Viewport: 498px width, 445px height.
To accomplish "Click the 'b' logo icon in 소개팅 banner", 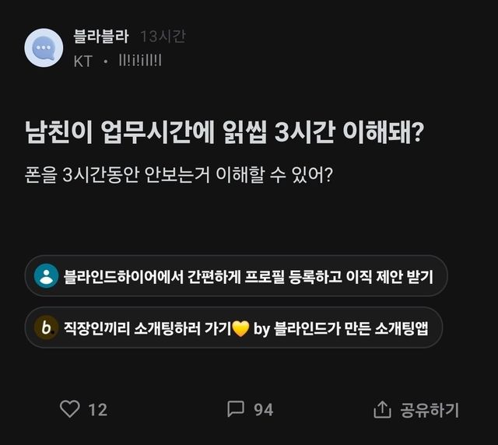I will (x=47, y=328).
